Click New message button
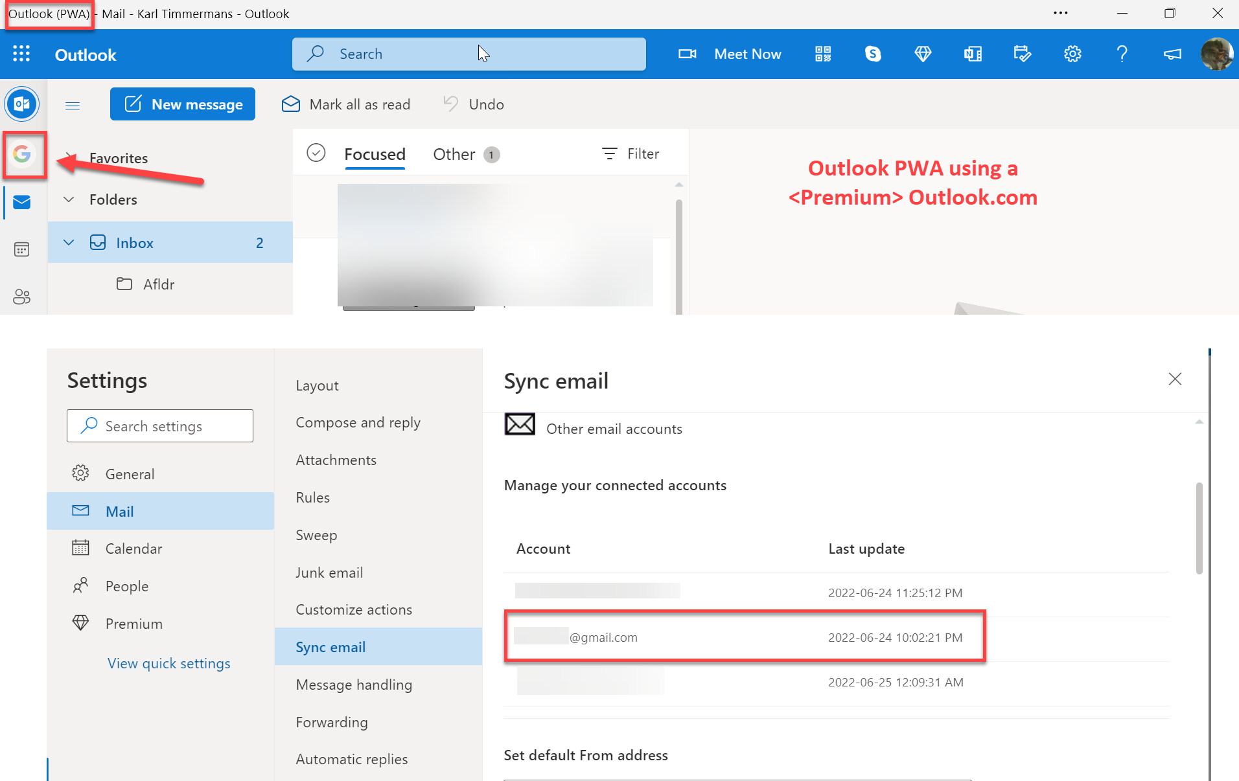Screen dimensions: 1239x781 (x=183, y=104)
